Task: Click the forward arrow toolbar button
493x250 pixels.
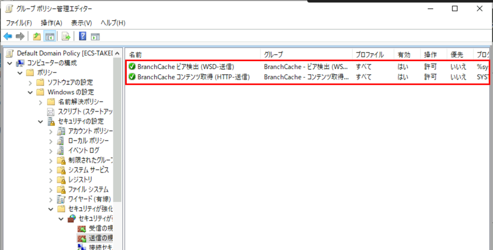Action: (20, 36)
